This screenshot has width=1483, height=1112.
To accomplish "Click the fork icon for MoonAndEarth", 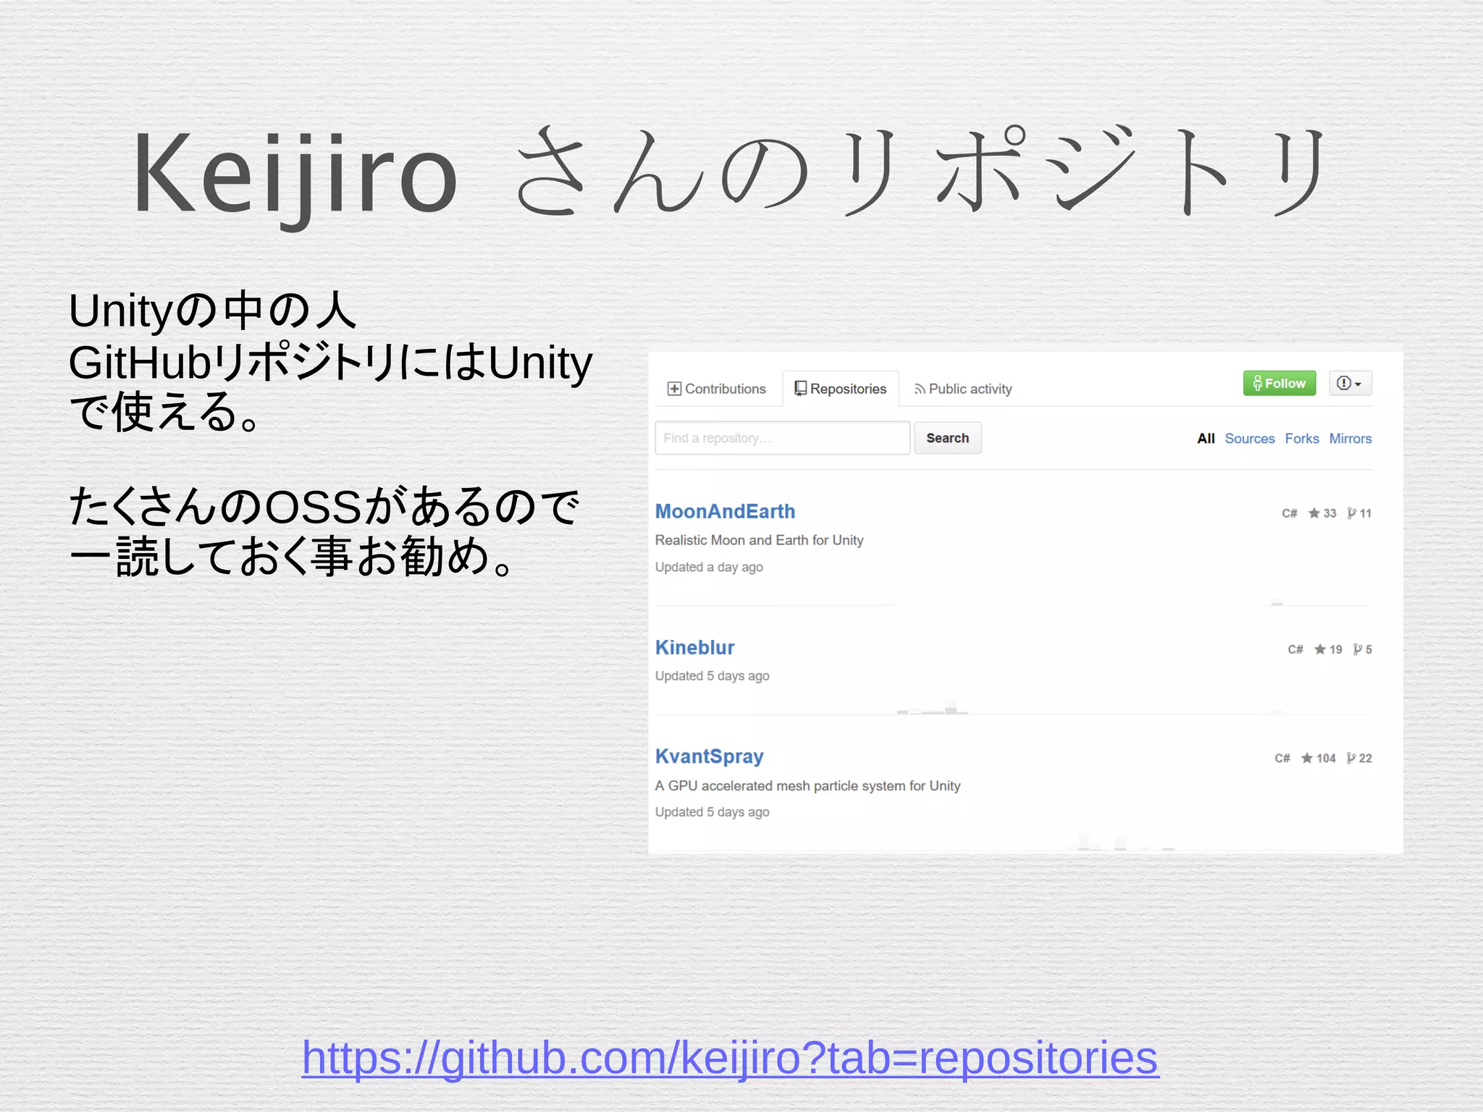I will [1351, 513].
